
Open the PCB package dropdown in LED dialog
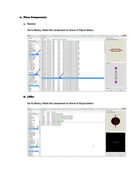click(x=115, y=153)
